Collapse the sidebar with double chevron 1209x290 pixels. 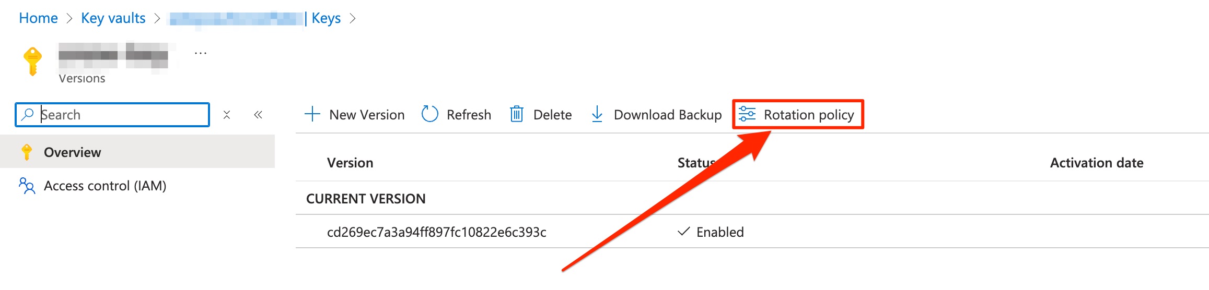pyautogui.click(x=258, y=115)
